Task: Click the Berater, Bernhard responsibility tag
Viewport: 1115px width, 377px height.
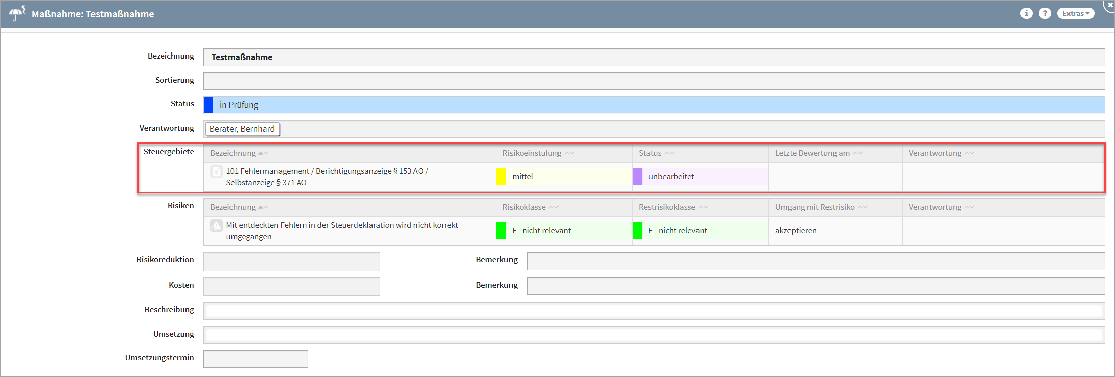Action: pyautogui.click(x=242, y=129)
